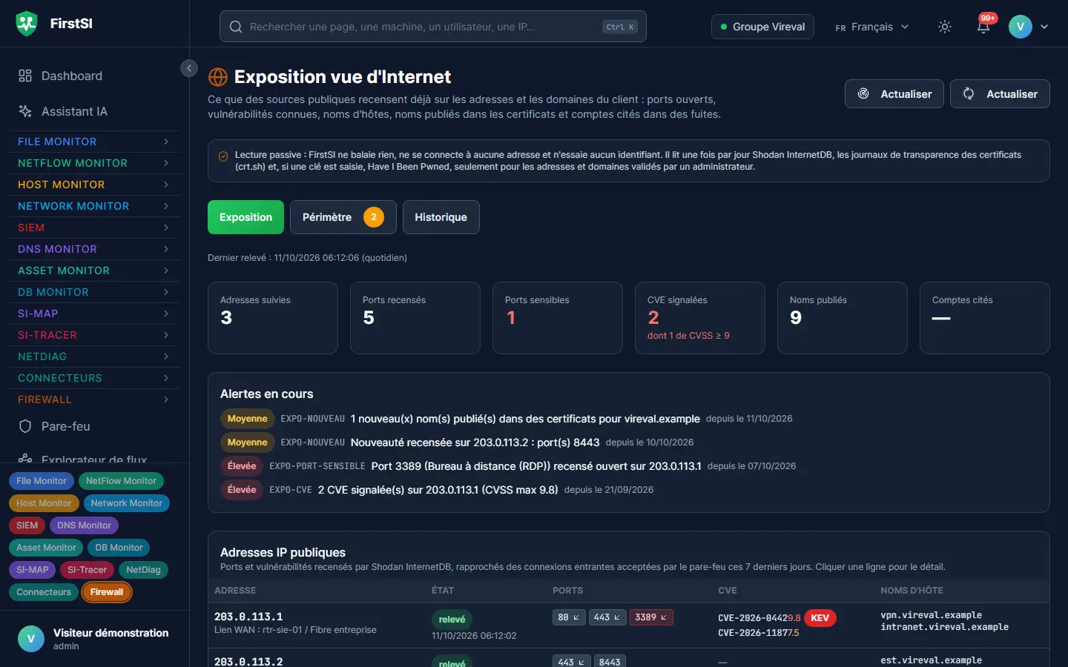
Task: Switch to the Périmètre tab
Action: coord(343,217)
